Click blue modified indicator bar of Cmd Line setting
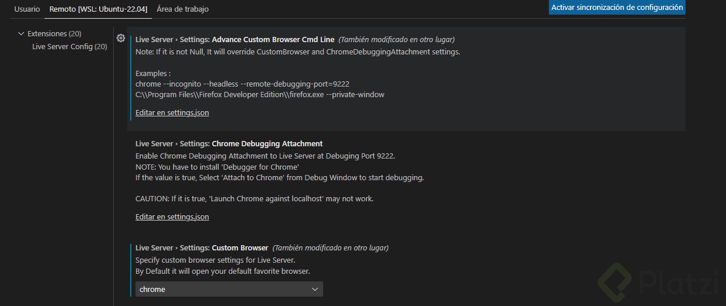This screenshot has height=306, width=726. point(131,77)
